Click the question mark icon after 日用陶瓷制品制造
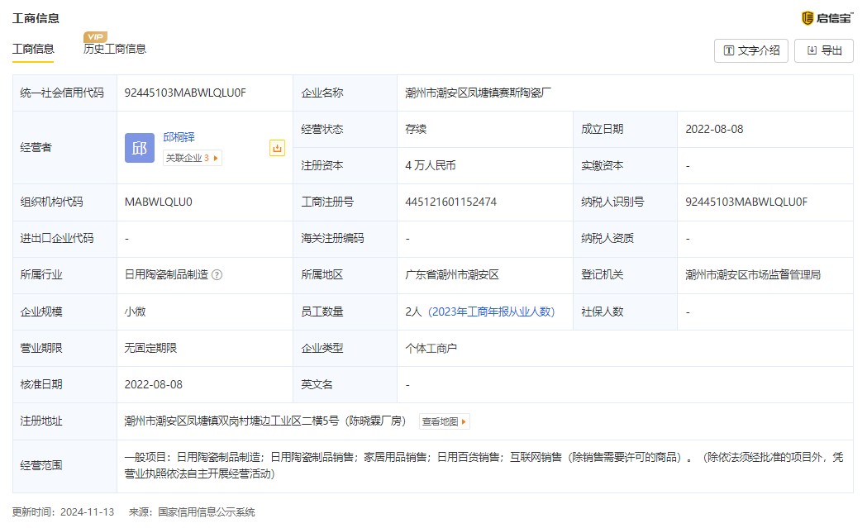867x528 pixels. point(217,275)
